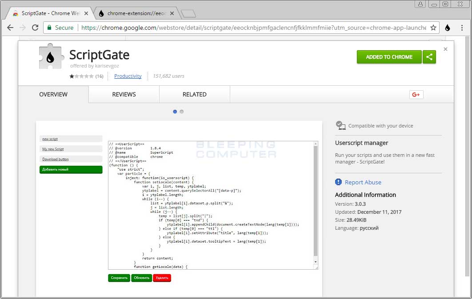Open the RELATED tab

[195, 95]
